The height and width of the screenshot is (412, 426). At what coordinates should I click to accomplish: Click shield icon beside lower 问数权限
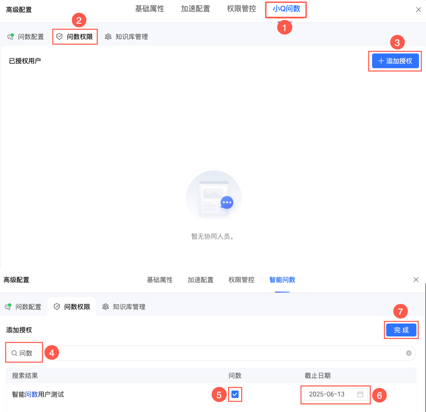click(x=57, y=307)
